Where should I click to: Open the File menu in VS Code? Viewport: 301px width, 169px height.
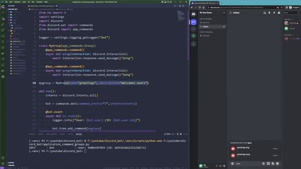6,2
